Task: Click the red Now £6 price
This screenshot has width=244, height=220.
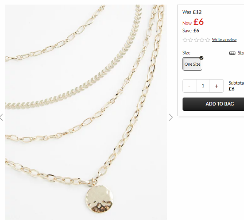Action: click(193, 22)
